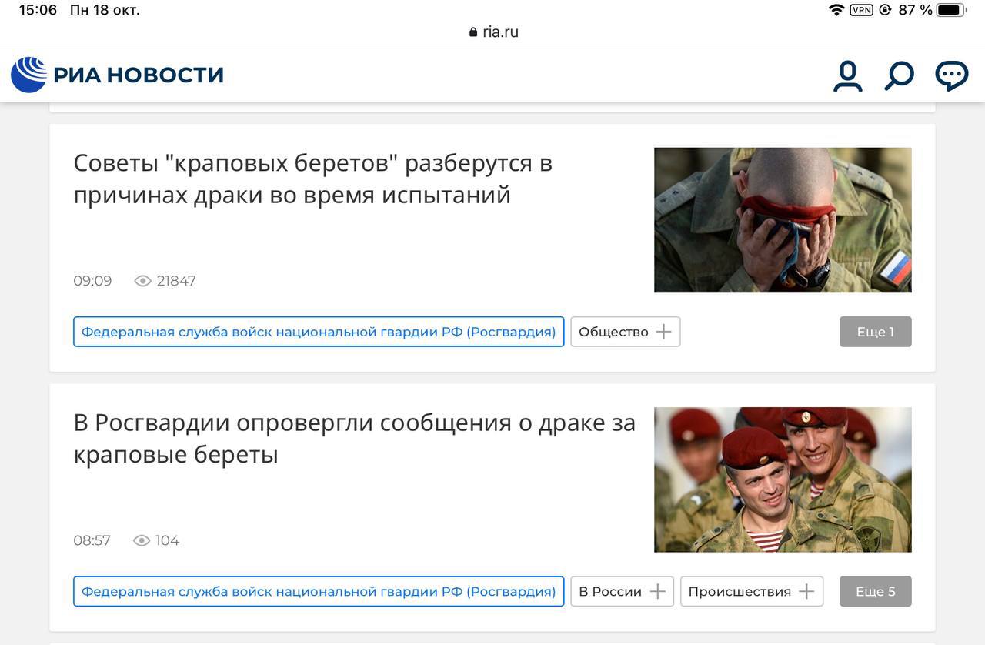Open thumbnail of soldier covering face

(783, 220)
